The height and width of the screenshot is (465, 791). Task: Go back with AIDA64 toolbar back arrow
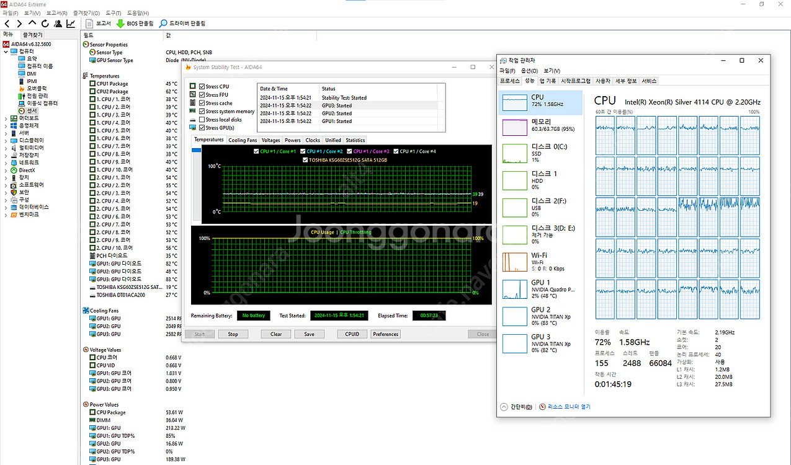[7, 24]
